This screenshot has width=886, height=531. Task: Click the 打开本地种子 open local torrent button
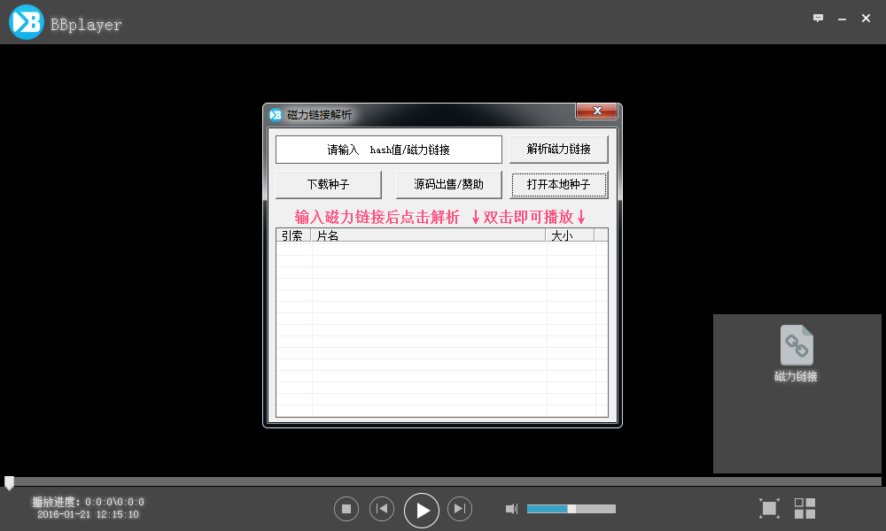[x=559, y=184]
